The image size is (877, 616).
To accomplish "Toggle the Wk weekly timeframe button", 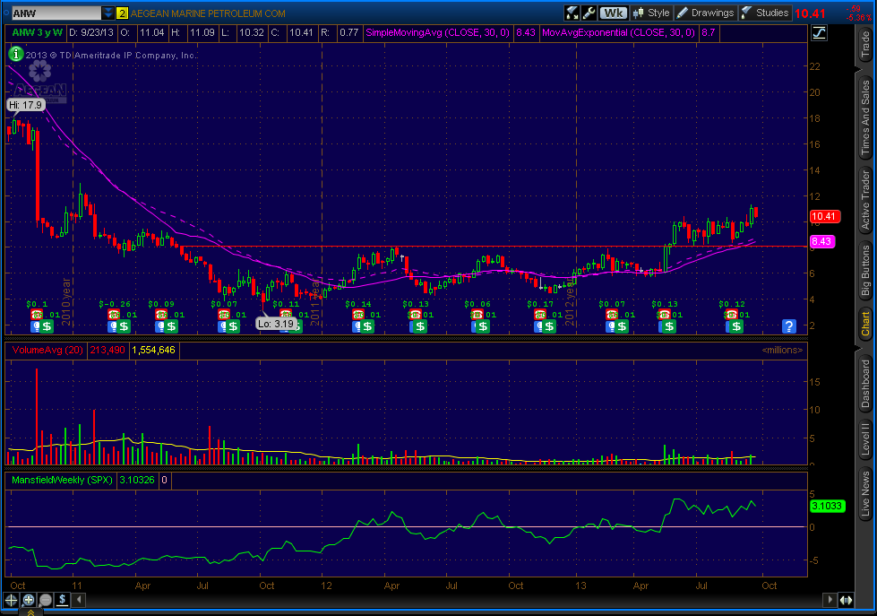I will [x=614, y=13].
